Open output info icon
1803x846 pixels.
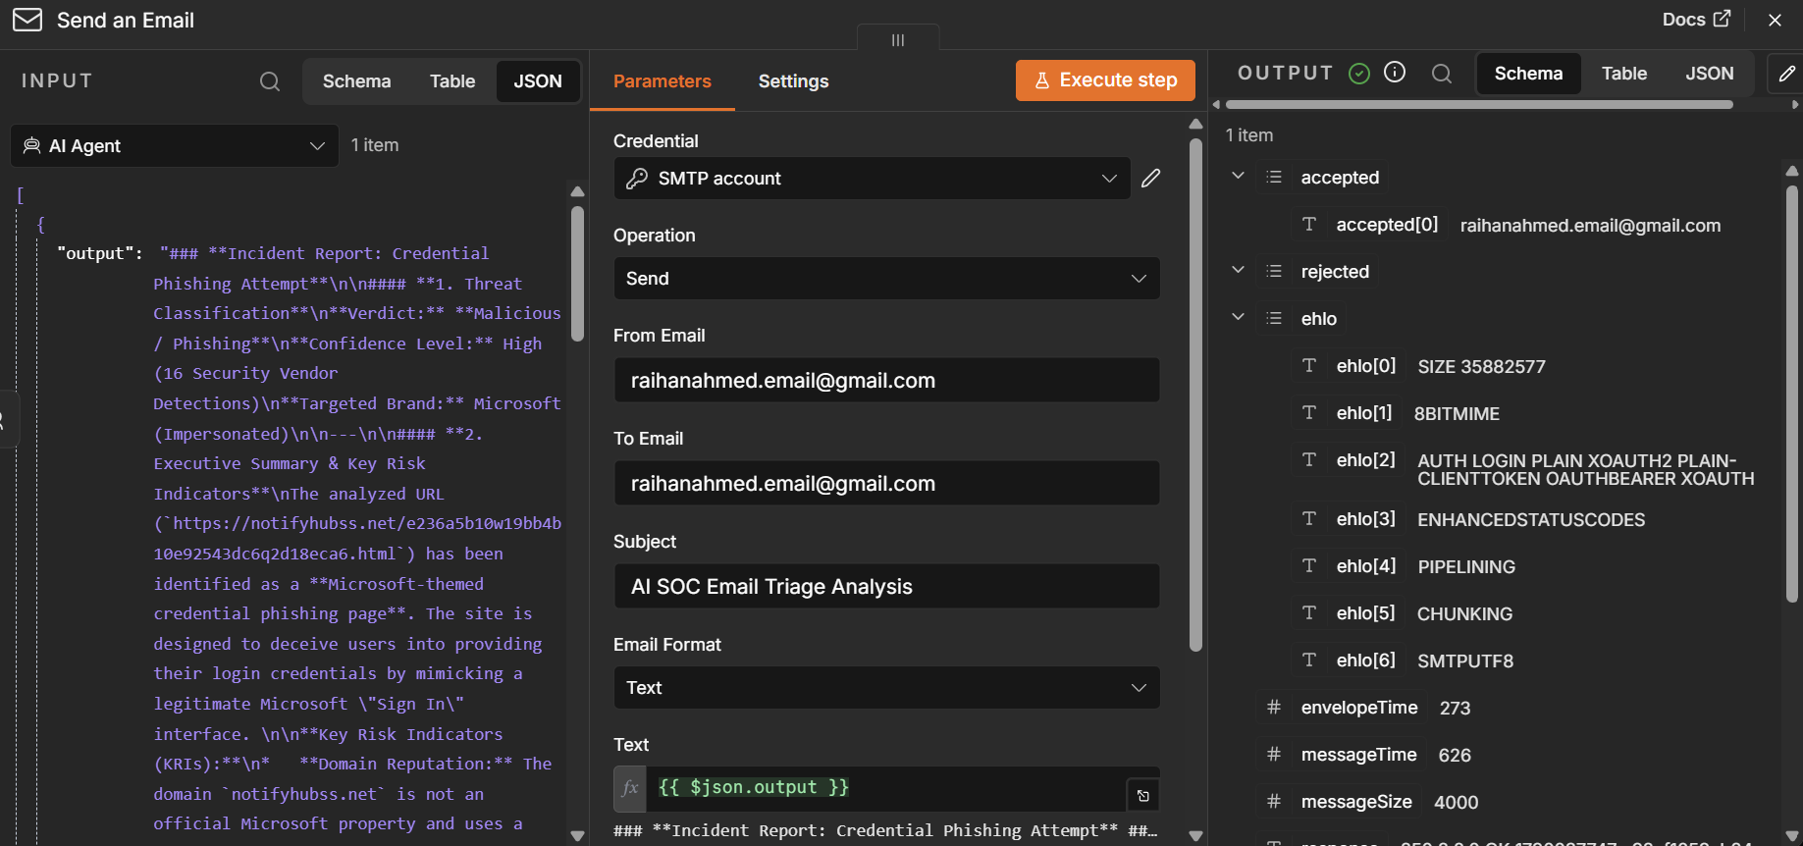click(x=1395, y=73)
